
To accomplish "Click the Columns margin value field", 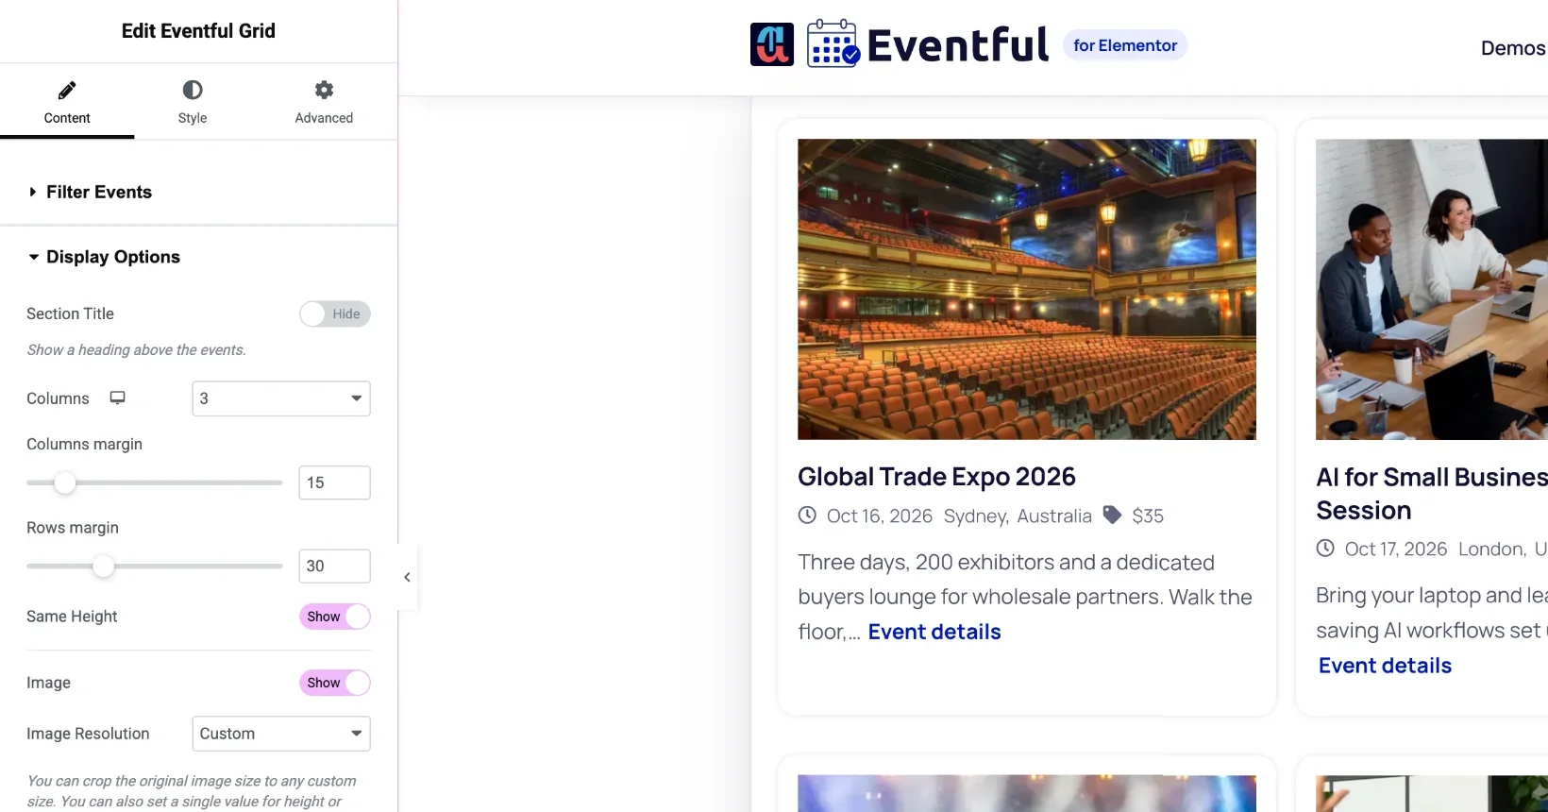I will click(334, 482).
